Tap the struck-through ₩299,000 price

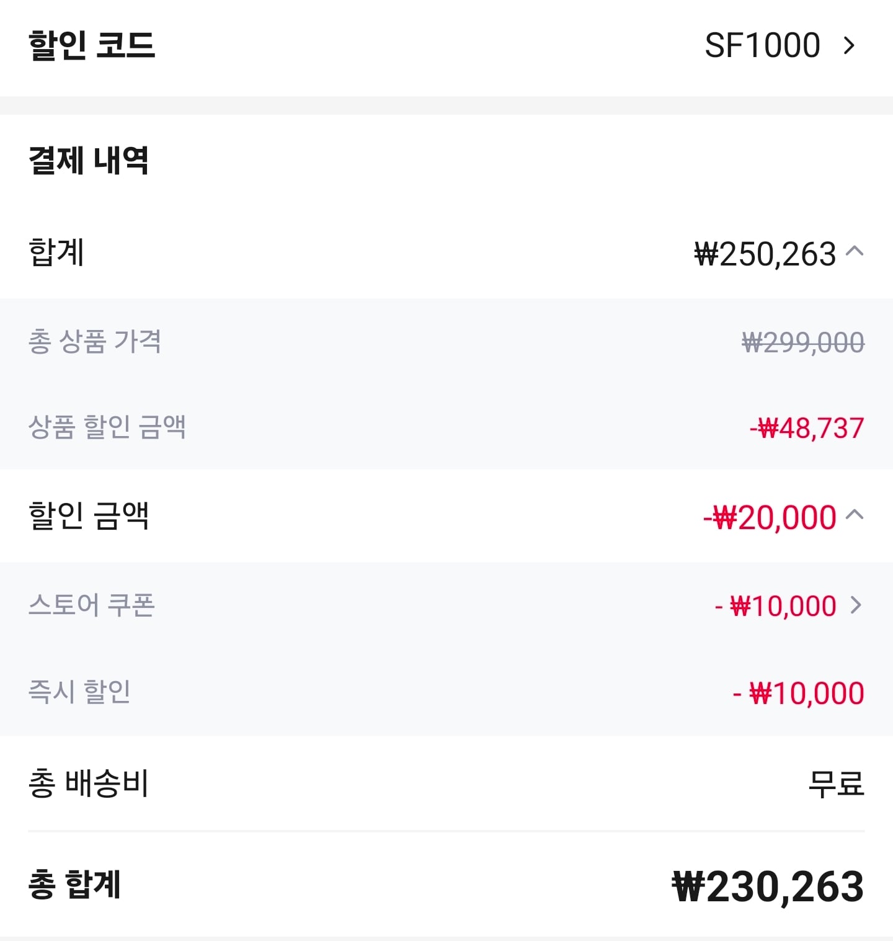pos(802,342)
